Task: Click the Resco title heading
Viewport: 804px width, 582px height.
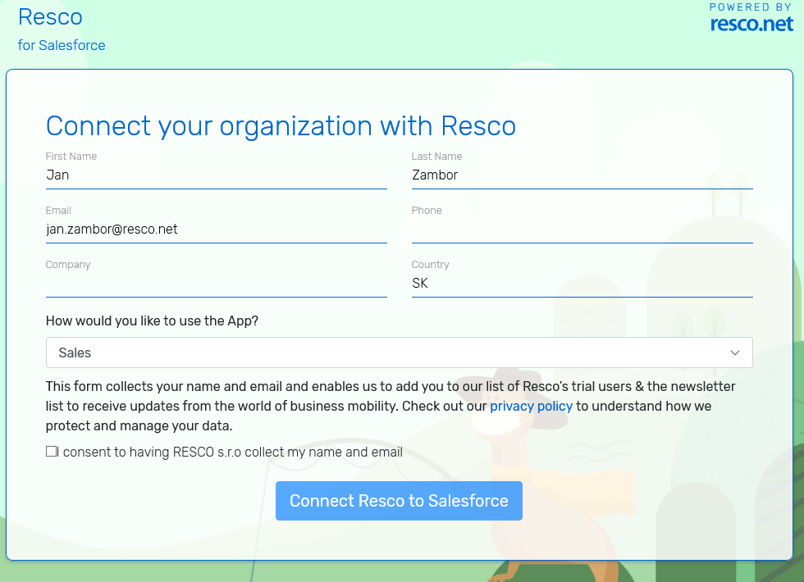Action: coord(50,17)
